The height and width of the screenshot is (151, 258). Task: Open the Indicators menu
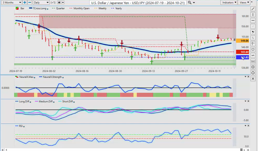(x=229, y=2)
